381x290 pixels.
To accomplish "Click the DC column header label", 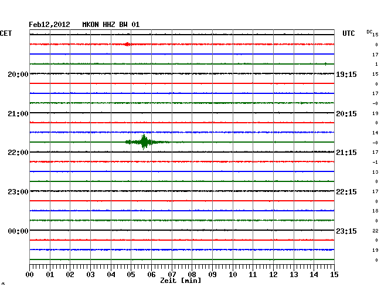I will point(369,32).
